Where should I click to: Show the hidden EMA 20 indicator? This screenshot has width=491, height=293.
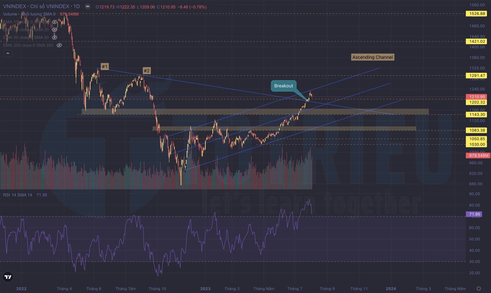tap(54, 30)
